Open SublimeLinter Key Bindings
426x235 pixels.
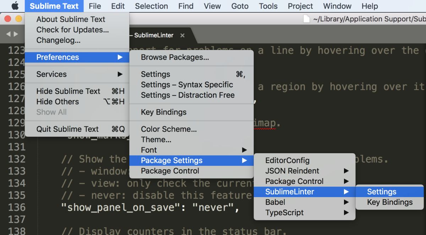coord(390,202)
